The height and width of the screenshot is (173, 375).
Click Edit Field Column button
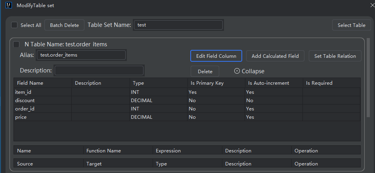[216, 56]
